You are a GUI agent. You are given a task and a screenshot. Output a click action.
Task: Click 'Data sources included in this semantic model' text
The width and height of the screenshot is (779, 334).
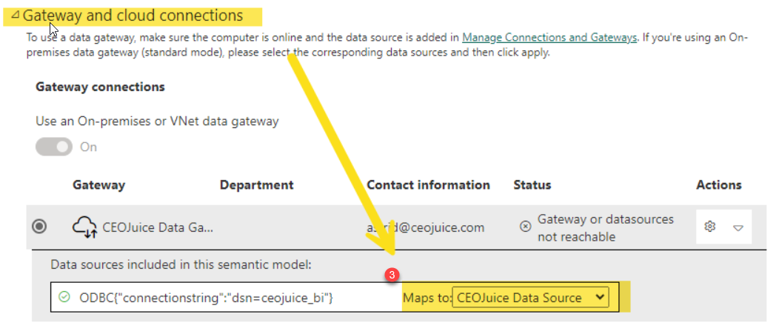[x=181, y=265]
